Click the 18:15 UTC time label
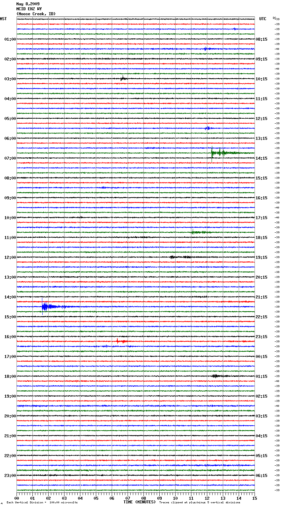This screenshot has height=507, width=281. click(x=261, y=238)
